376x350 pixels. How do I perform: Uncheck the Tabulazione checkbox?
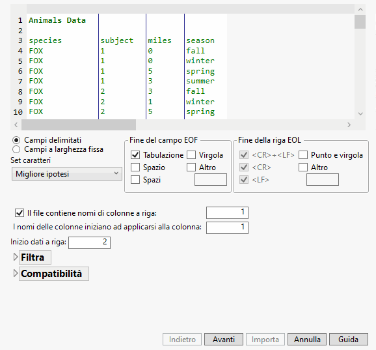[135, 155]
